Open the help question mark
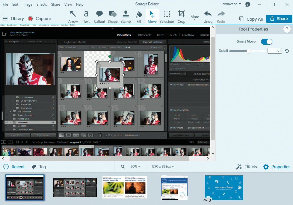 [x=287, y=29]
